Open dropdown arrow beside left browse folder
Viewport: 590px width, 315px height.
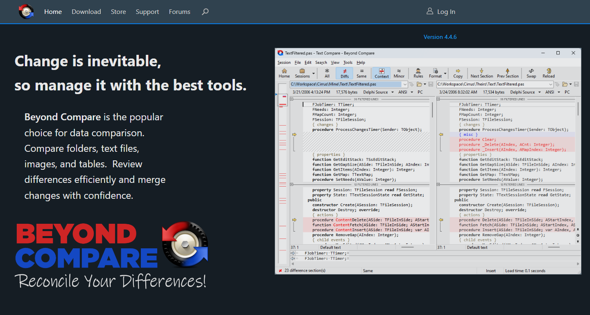[x=425, y=84]
